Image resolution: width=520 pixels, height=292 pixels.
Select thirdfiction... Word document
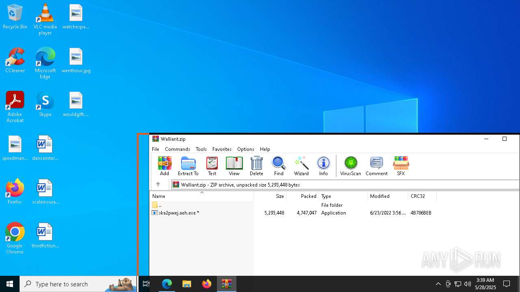point(45,236)
